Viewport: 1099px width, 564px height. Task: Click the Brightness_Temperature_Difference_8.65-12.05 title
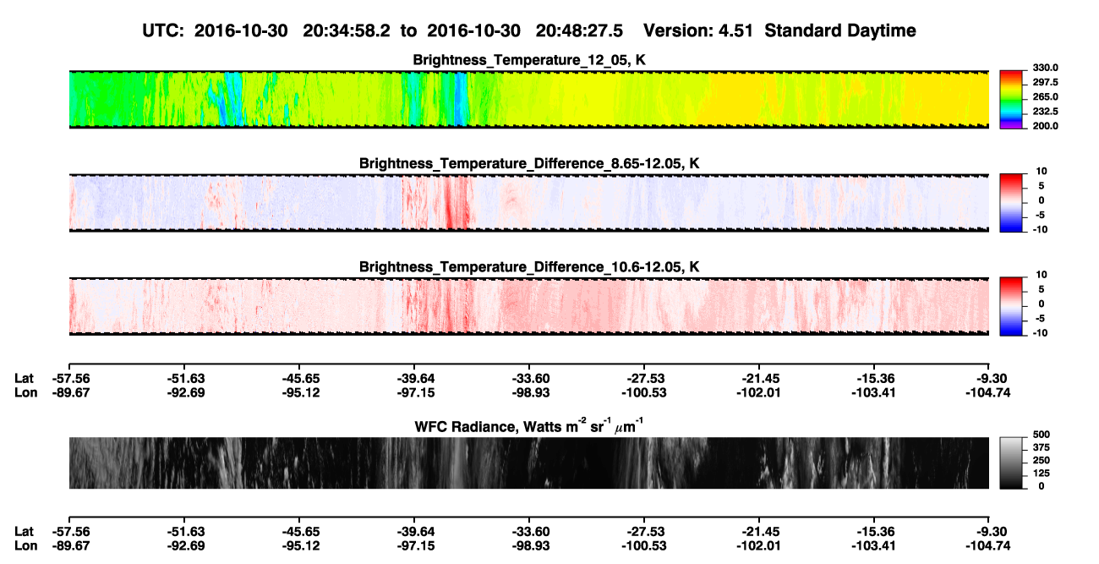tap(529, 163)
